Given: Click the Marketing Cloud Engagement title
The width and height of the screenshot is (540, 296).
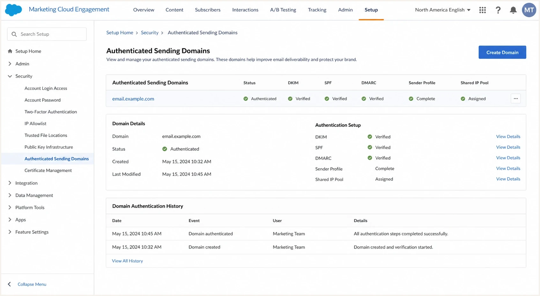Looking at the screenshot, I should click(69, 9).
